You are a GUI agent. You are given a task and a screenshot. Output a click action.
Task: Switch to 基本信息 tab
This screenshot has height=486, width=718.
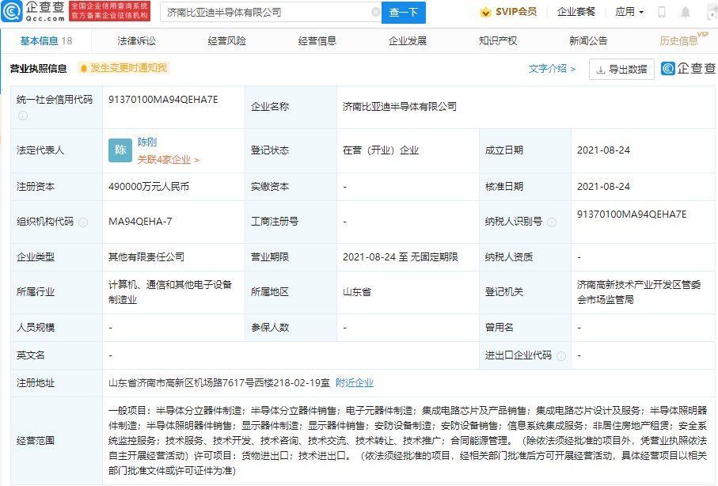click(46, 41)
